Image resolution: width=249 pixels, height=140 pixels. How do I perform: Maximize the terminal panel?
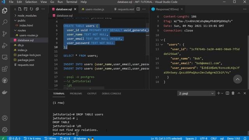coord(239,93)
